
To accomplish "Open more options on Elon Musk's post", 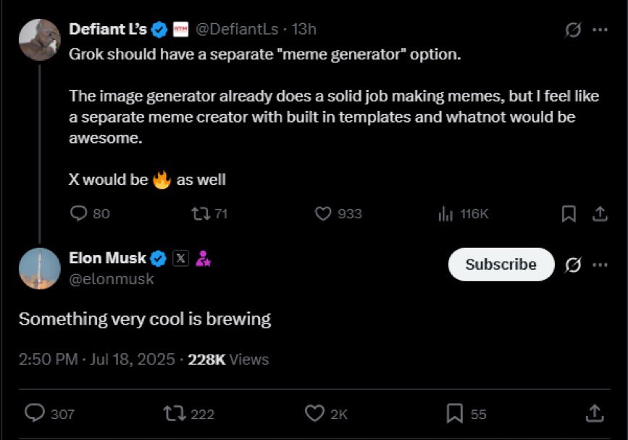I will [x=600, y=265].
